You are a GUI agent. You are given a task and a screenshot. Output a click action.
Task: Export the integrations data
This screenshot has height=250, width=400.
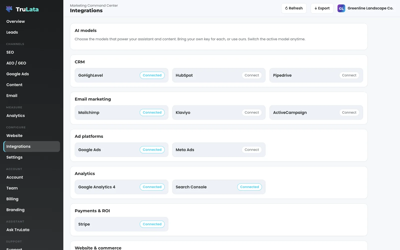pyautogui.click(x=322, y=8)
